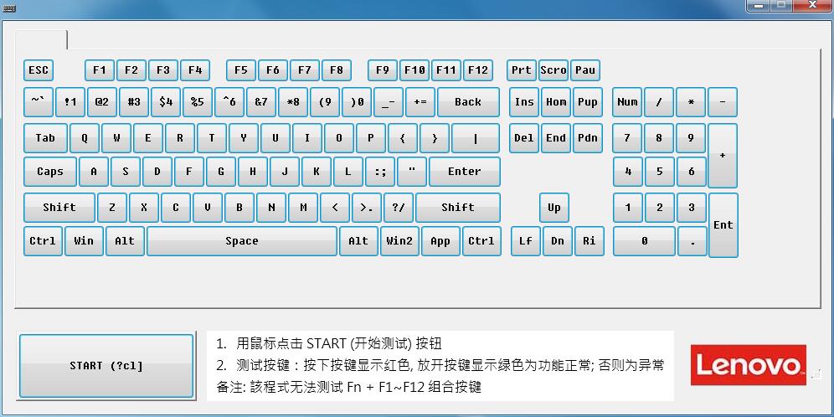
Task: Select the Win2 key
Action: (399, 241)
